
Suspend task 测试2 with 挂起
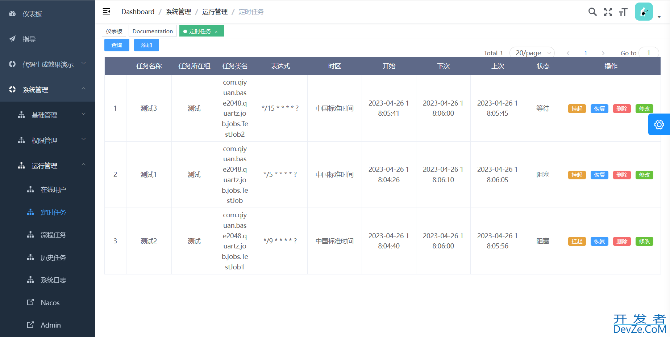click(577, 241)
